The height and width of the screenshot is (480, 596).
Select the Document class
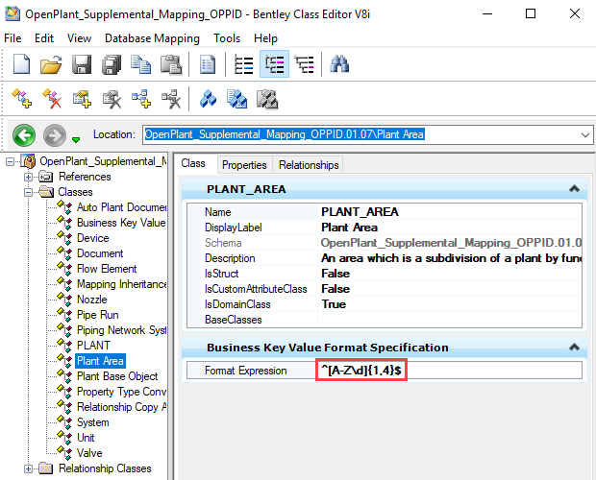click(x=100, y=253)
